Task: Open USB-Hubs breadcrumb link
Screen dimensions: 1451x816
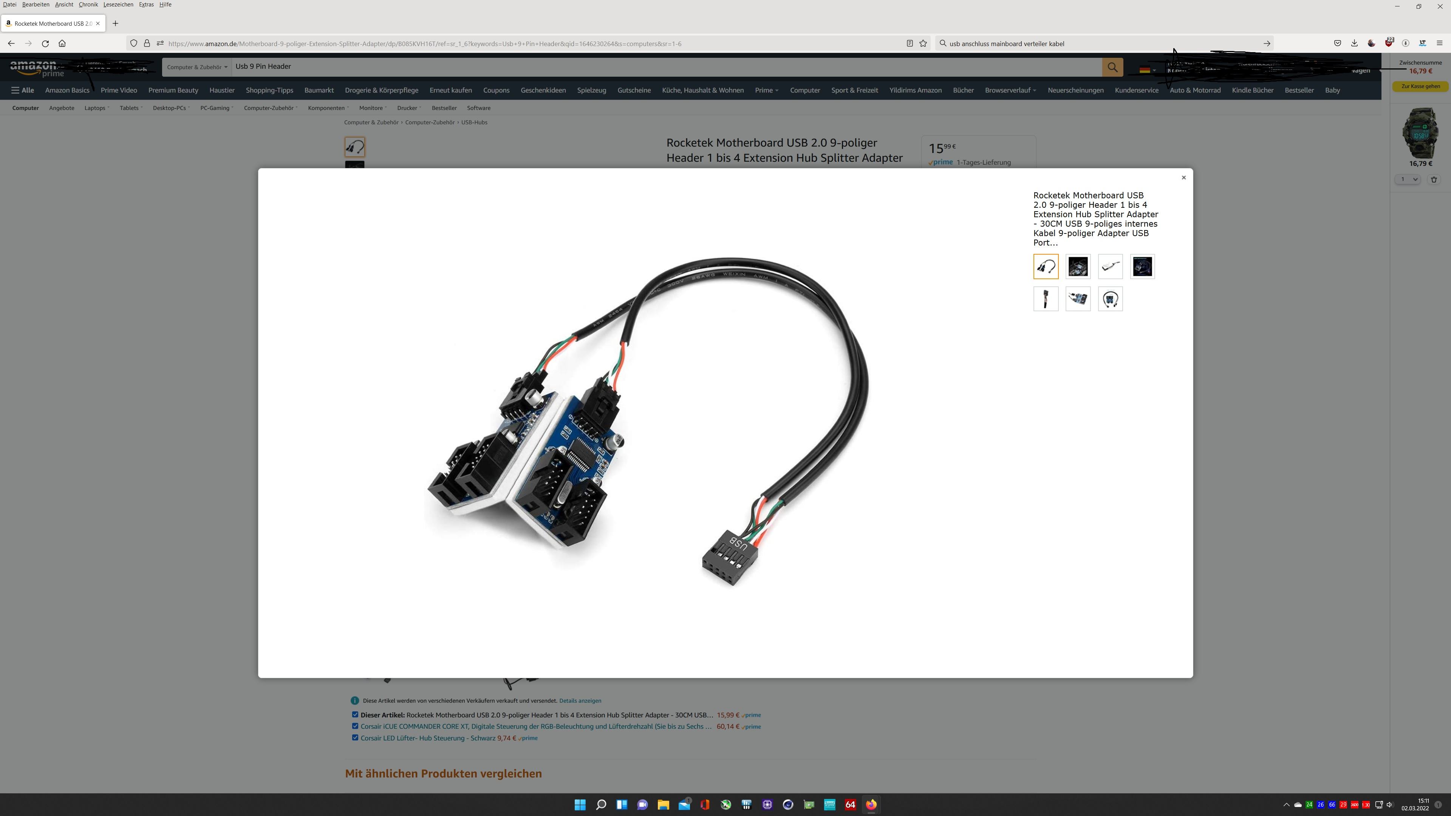Action: [474, 122]
